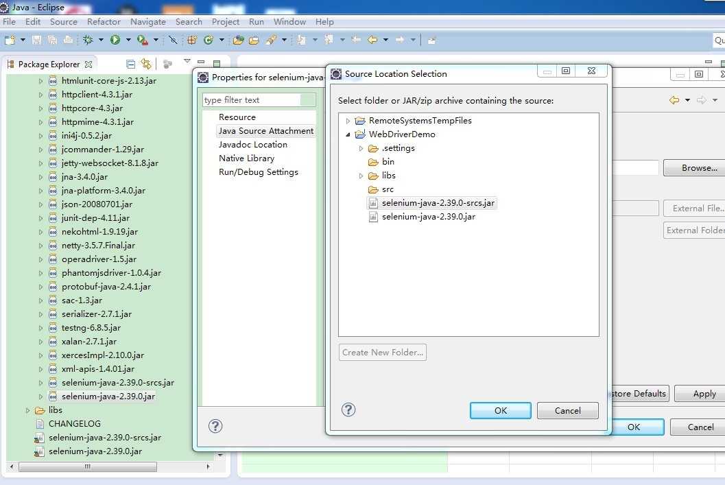Click the Open Type toolbar icon
Image resolution: width=725 pixels, height=485 pixels.
click(x=239, y=40)
